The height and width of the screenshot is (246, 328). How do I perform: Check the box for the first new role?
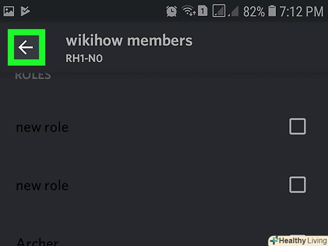(297, 126)
